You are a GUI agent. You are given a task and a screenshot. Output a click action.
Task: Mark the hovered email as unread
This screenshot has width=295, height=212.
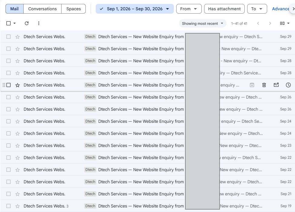tap(276, 85)
